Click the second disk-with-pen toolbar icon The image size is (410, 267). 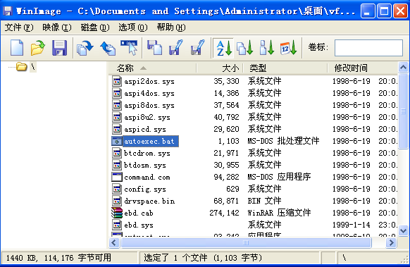[x=198, y=48]
